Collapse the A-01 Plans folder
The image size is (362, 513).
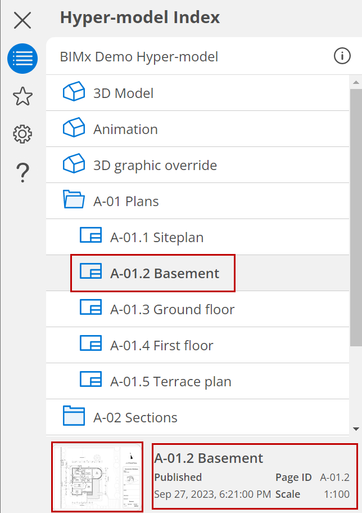[74, 200]
